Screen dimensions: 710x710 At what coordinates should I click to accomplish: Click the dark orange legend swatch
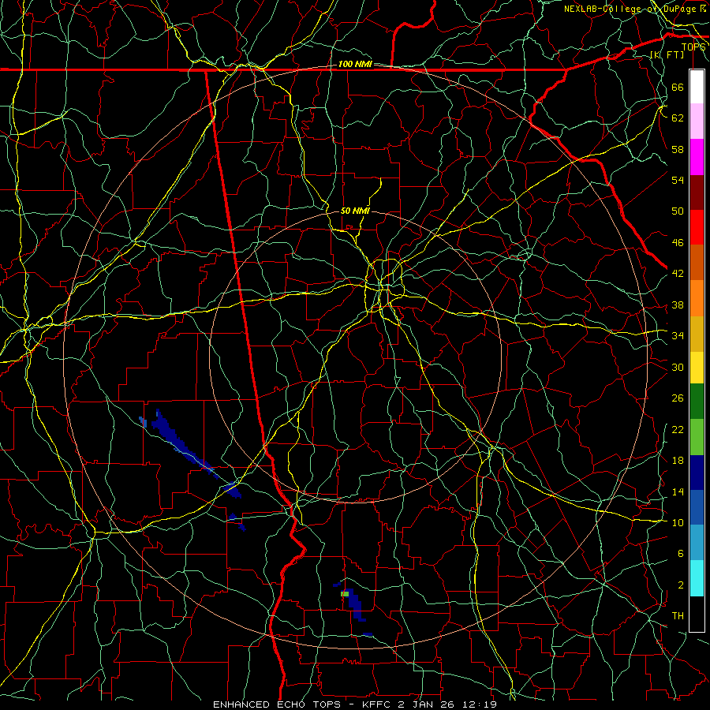pos(697,263)
